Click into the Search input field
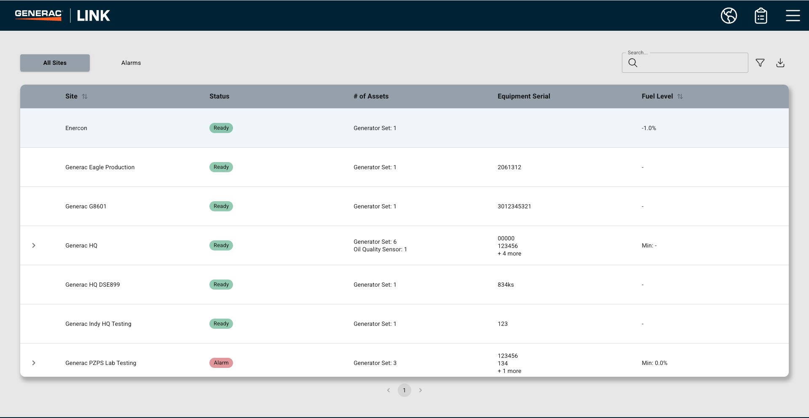 coord(691,63)
